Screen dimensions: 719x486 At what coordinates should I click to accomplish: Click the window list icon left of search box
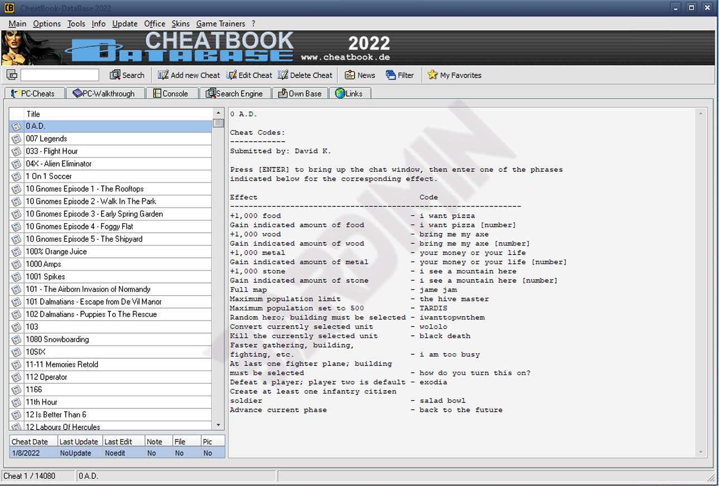pyautogui.click(x=12, y=75)
